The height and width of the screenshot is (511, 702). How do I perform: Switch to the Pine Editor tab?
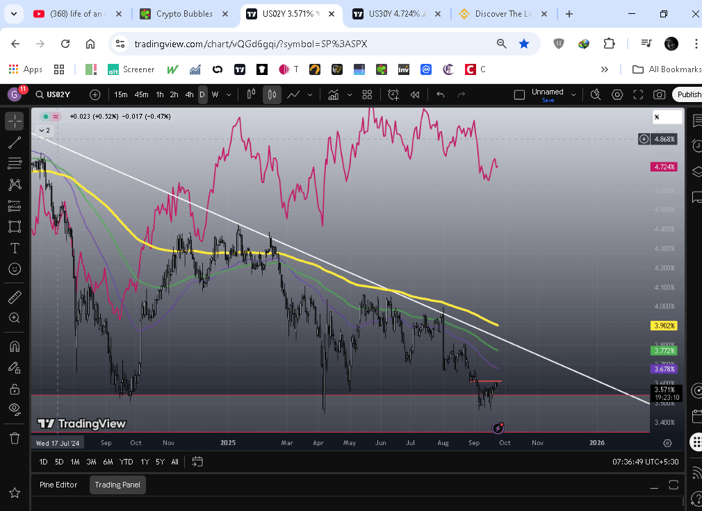pos(58,485)
